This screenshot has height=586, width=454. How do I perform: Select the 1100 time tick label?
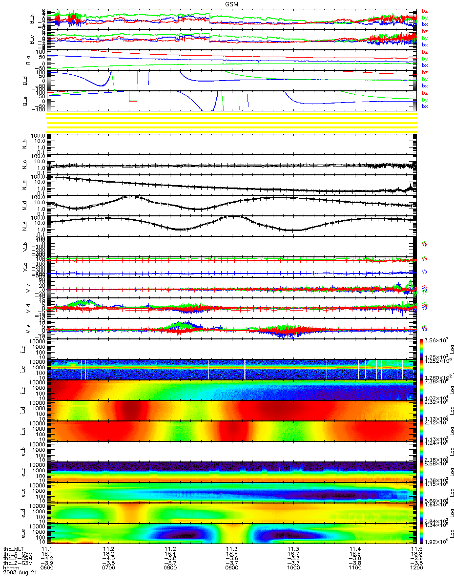[354, 568]
